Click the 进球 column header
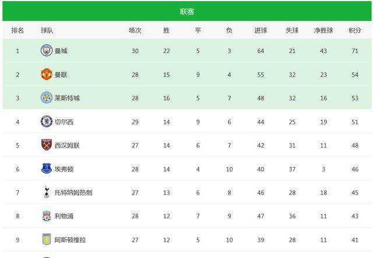The width and height of the screenshot is (373, 258). [x=261, y=30]
